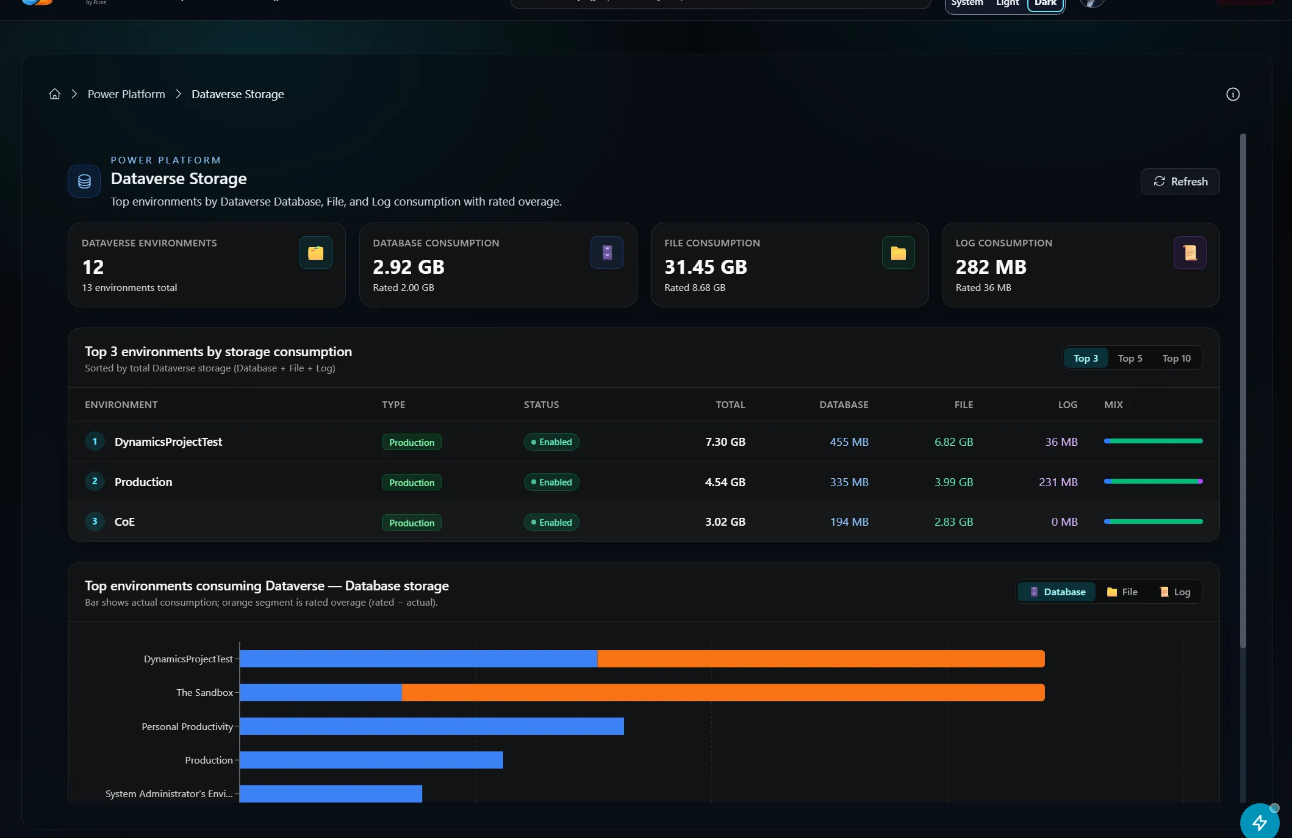Open the page info icon
Image resolution: width=1292 pixels, height=838 pixels.
tap(1233, 94)
